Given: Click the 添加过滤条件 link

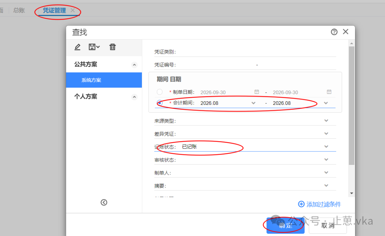Looking at the screenshot, I should point(324,204).
